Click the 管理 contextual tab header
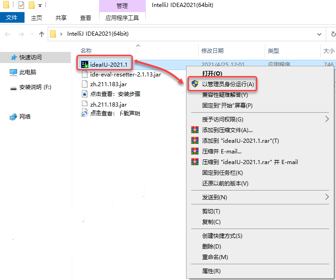The image size is (336, 280). click(122, 6)
